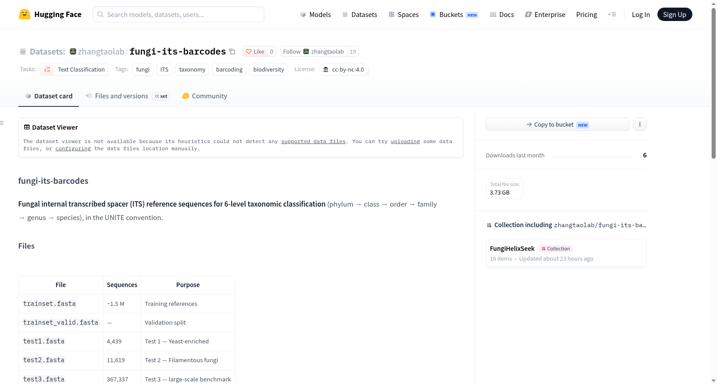Screen dimensions: 717x385
Task: Click the test3.fasta file name
Action: [x=43, y=379]
